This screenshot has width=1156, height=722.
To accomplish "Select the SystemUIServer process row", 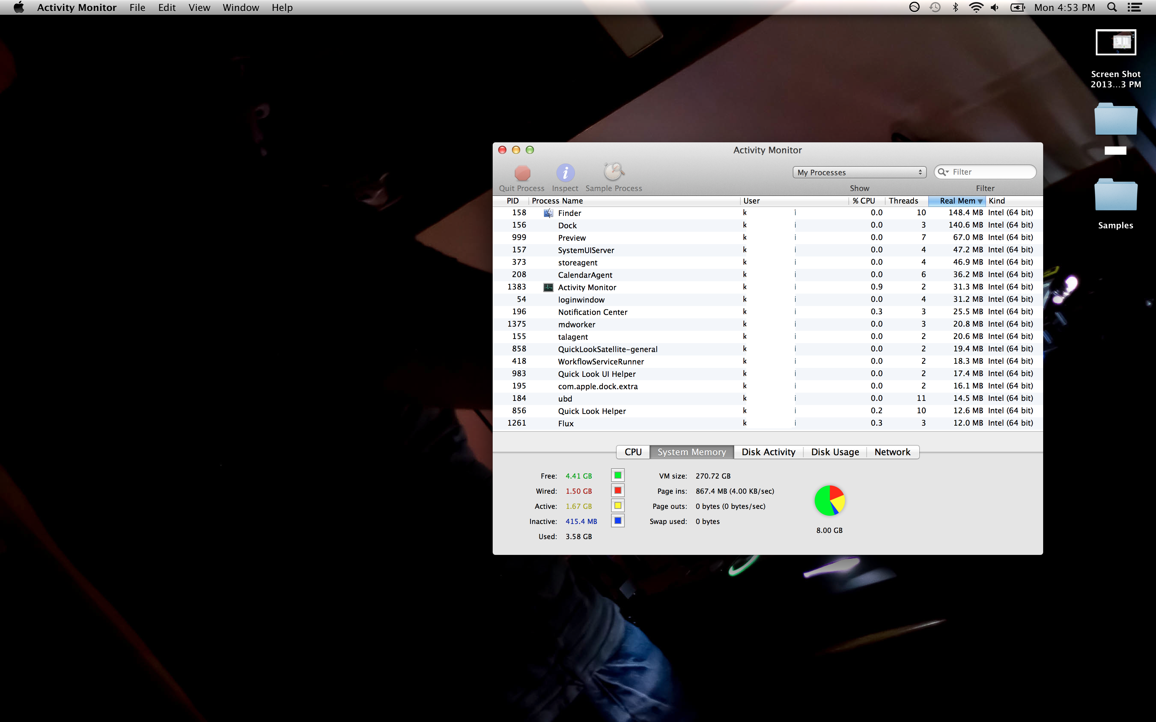I will click(767, 250).
